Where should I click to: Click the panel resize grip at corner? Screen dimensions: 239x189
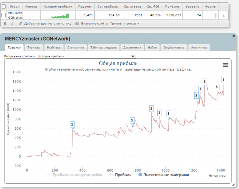coord(233,185)
